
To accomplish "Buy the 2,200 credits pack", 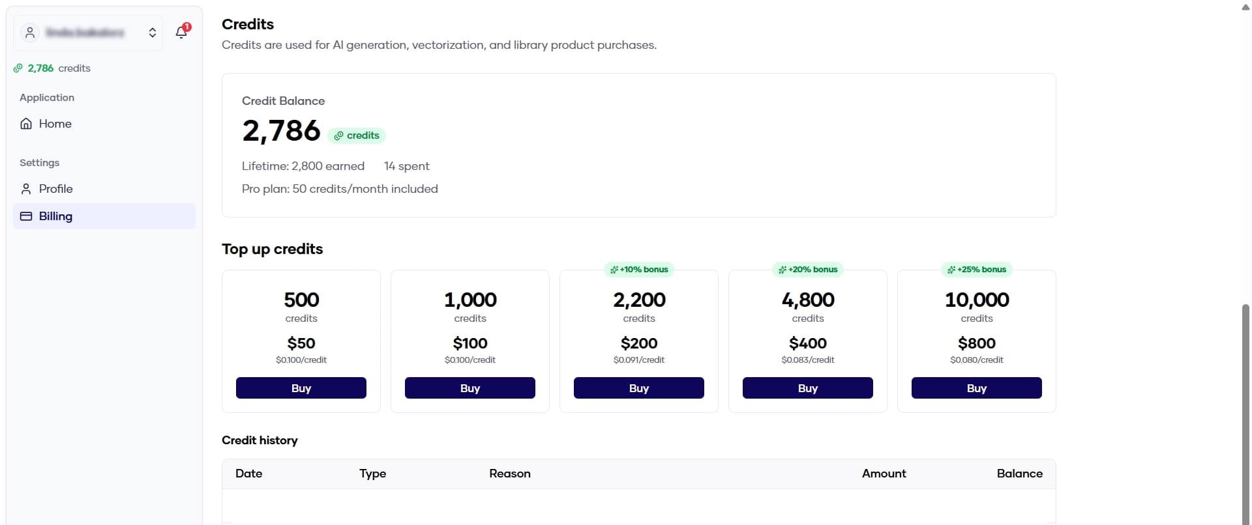I will click(x=639, y=388).
